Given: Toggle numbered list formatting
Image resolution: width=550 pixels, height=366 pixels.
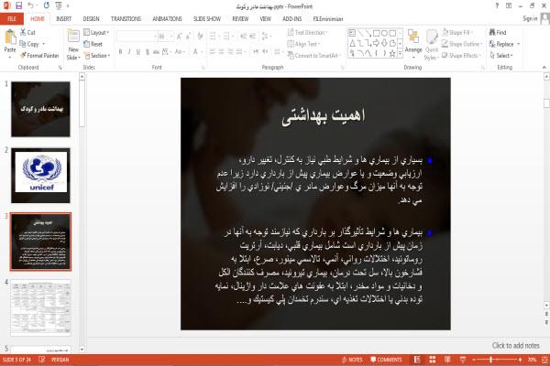Looking at the screenshot, I should pyautogui.click(x=226, y=36).
